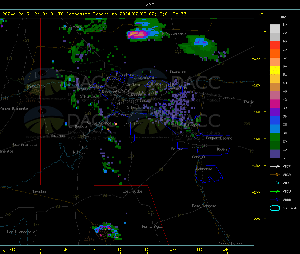Viewport: 300px width, 254px height.
Task: Click the Valle_Grande map label
Action: [99, 123]
